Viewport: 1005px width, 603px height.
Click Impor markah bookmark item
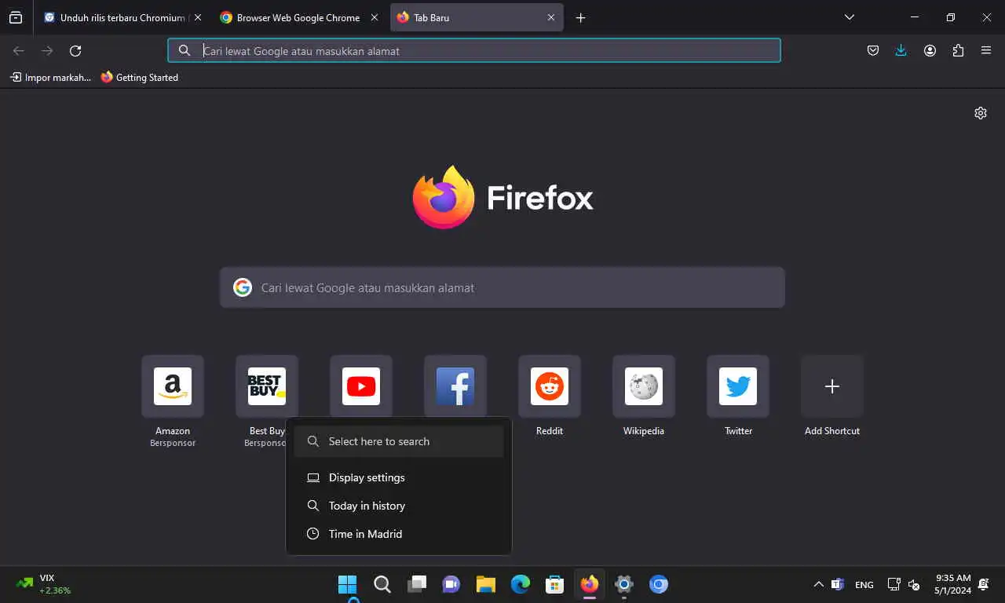click(51, 77)
